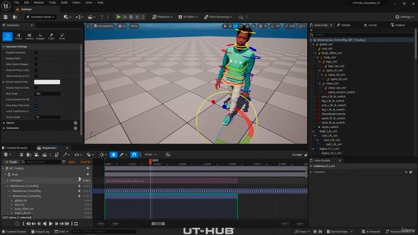Screen dimensions: 418x235
Task: Click the content browse icon beside Save
Action: [x=15, y=17]
